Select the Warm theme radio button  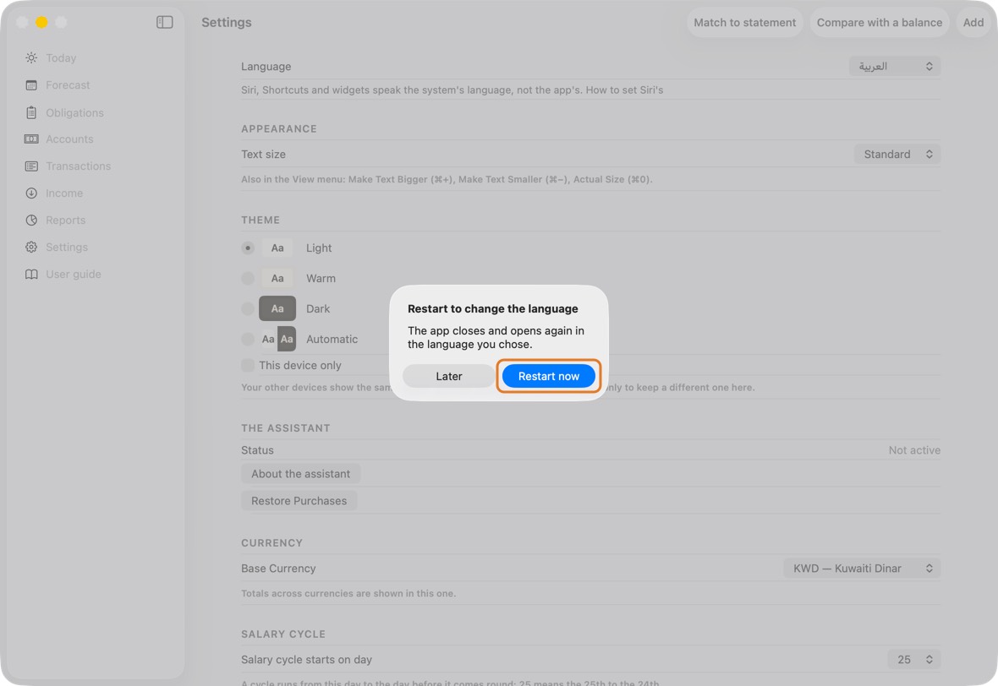(248, 279)
